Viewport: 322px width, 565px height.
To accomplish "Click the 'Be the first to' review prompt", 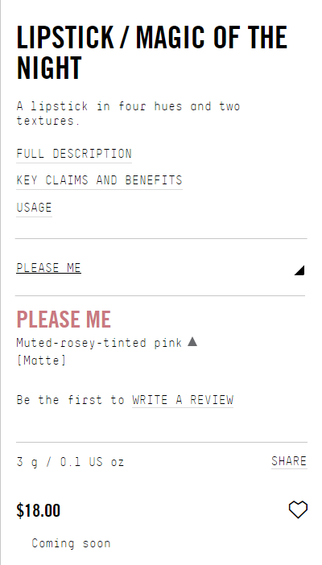I will pyautogui.click(x=70, y=400).
